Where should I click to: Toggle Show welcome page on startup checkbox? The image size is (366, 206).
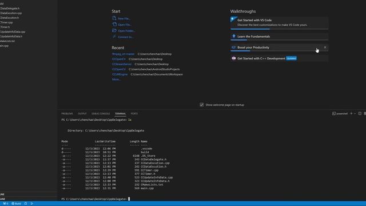coord(202,105)
